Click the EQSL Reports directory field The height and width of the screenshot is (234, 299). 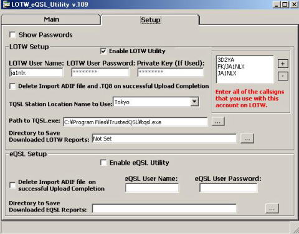point(164,208)
